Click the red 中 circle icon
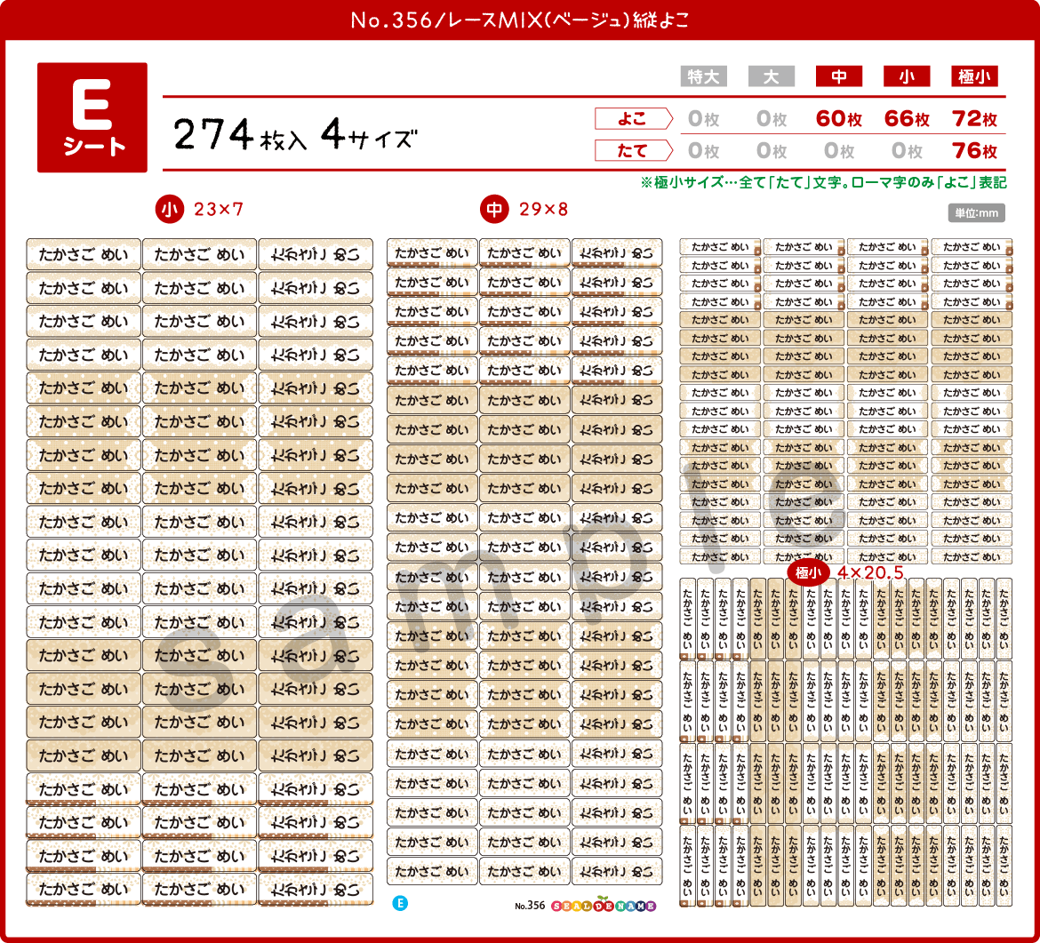 pyautogui.click(x=494, y=210)
